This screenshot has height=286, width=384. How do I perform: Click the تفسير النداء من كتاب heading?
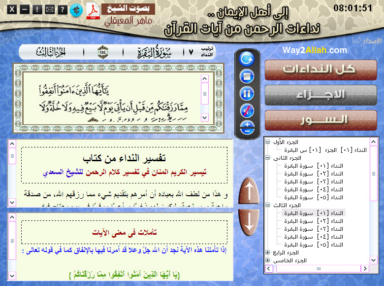(x=124, y=158)
